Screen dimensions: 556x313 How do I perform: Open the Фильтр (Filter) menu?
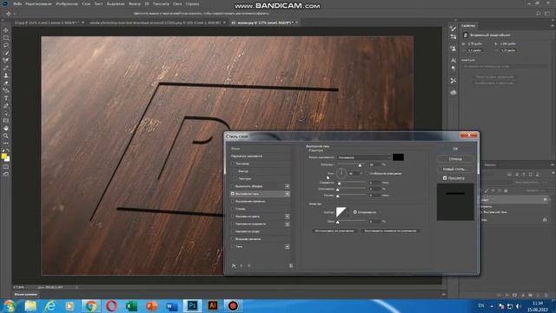(135, 3)
